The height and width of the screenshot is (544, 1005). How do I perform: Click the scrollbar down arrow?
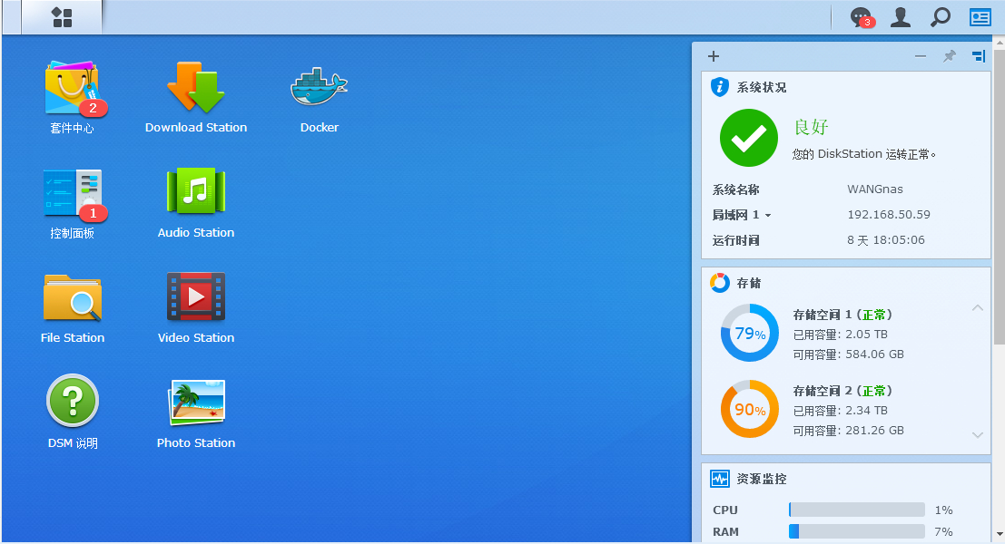(999, 534)
